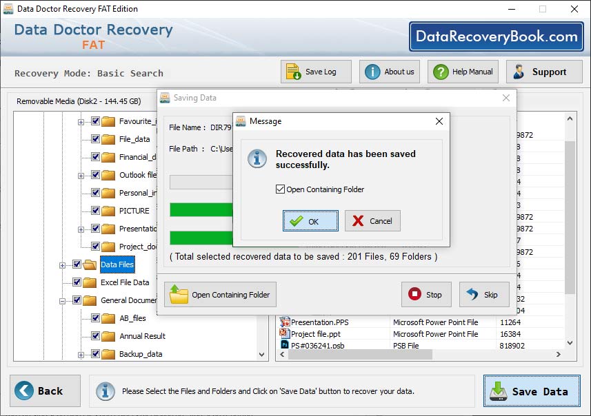Screen dimensions: 591x416
Task: Click the Skip arrow icon
Action: (472, 294)
